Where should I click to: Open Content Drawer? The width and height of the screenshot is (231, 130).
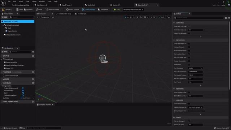[x=10, y=128]
